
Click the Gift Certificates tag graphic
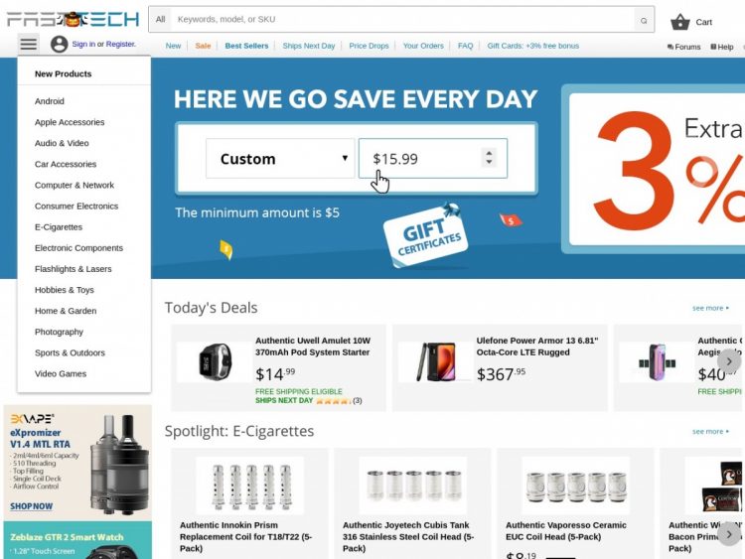(x=425, y=235)
